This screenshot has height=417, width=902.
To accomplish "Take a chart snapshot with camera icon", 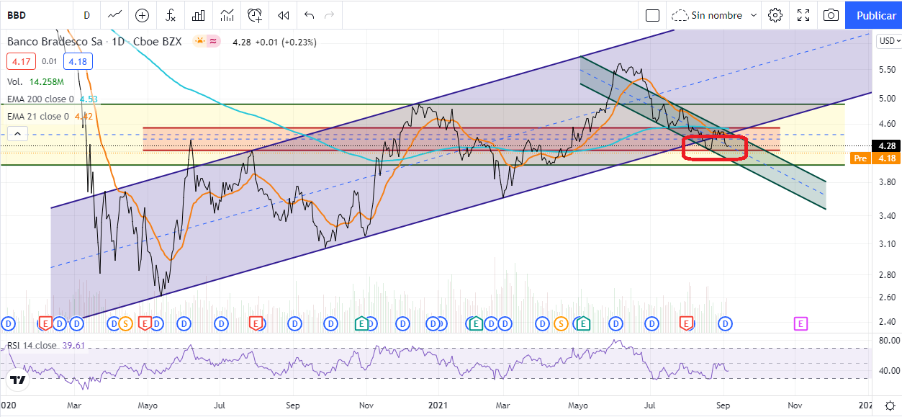I will tap(831, 15).
